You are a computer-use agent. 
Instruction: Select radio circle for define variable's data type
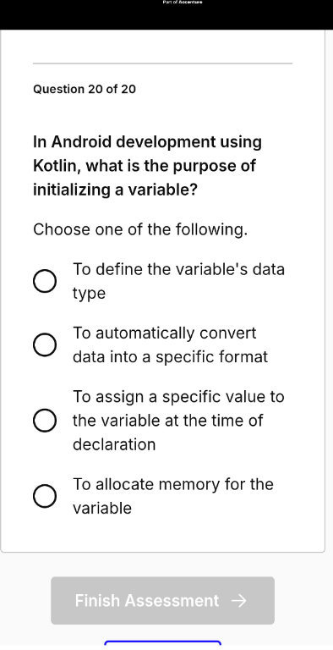pos(45,282)
